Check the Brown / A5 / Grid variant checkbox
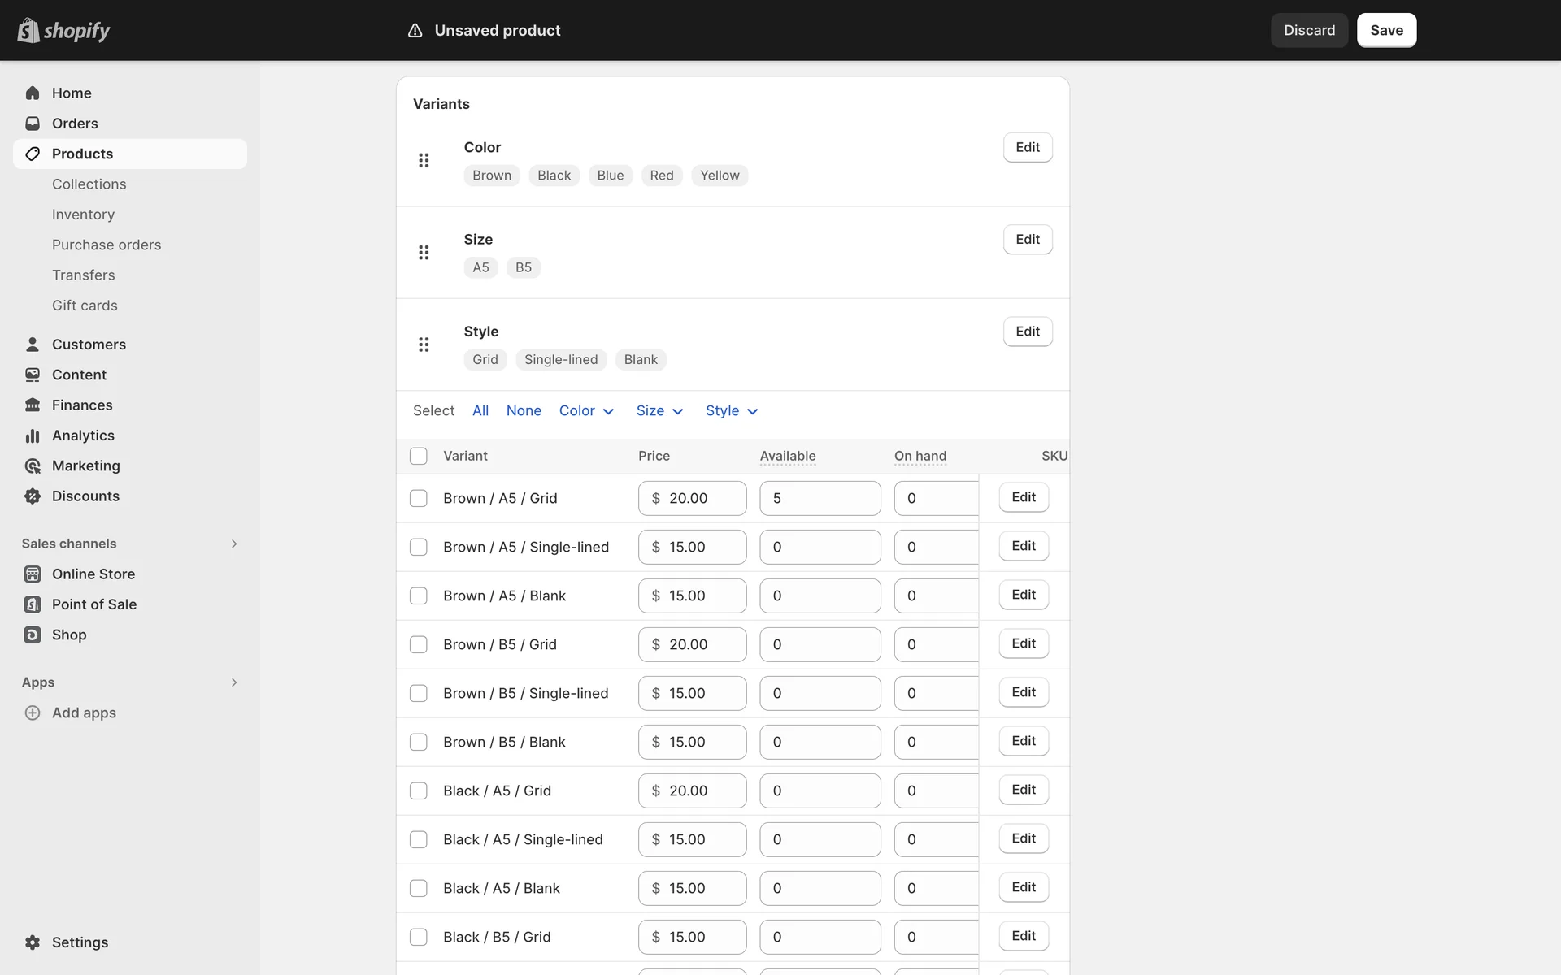The width and height of the screenshot is (1561, 975). 419,498
